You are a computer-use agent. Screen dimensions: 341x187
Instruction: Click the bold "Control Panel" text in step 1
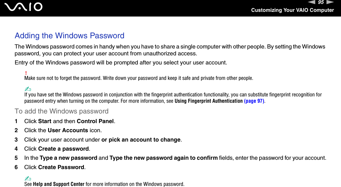95,121
